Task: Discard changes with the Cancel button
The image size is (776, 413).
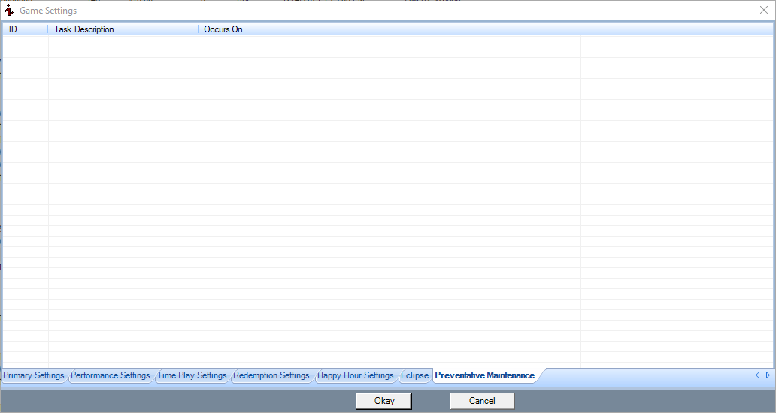Action: click(482, 401)
